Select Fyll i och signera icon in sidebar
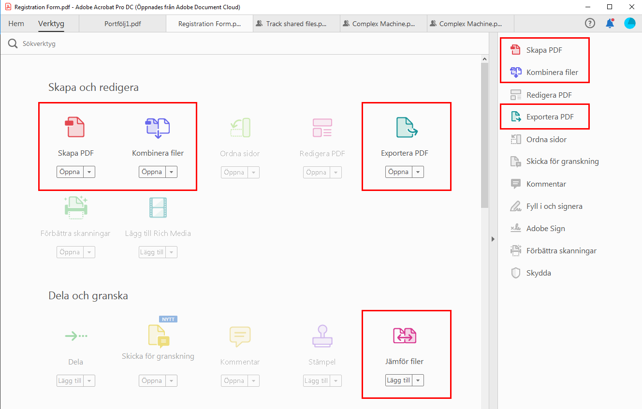Screen dimensions: 642x409 (x=516, y=206)
